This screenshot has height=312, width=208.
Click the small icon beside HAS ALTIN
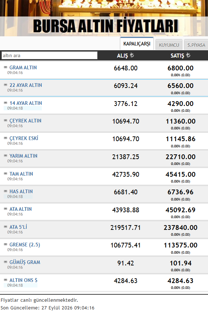tap(6, 191)
